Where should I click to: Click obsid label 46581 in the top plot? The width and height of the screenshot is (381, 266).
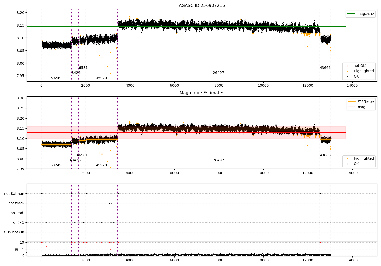[x=82, y=68]
